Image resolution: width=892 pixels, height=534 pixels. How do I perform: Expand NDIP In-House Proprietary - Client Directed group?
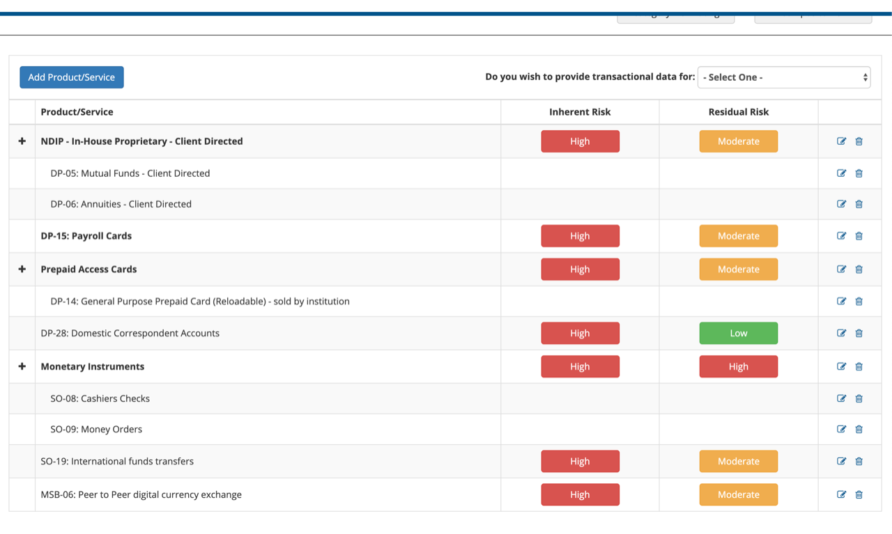[x=22, y=141]
